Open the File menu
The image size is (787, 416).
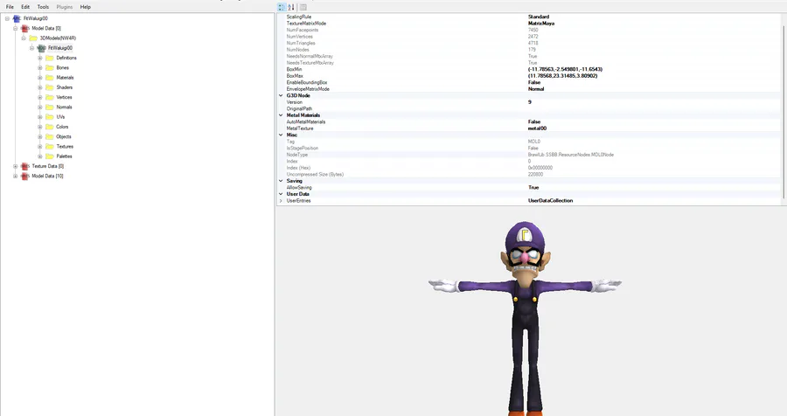pyautogui.click(x=10, y=7)
